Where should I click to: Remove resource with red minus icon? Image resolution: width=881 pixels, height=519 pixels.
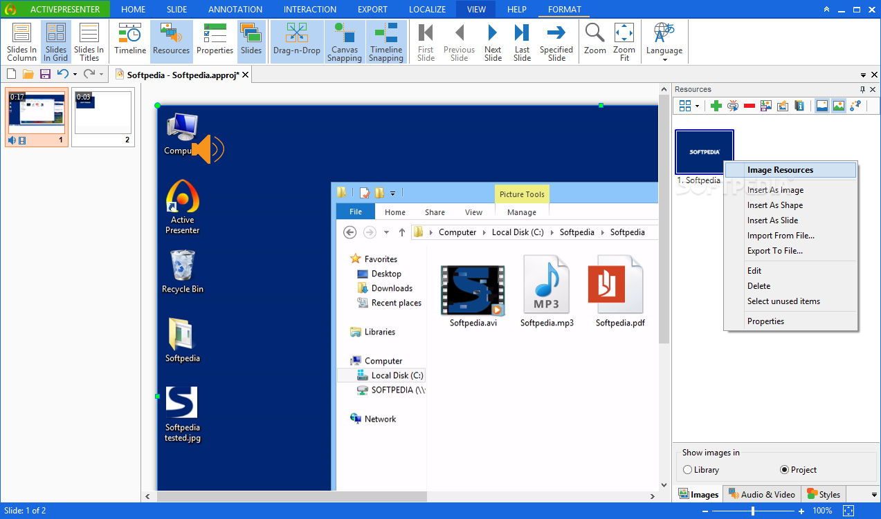750,106
